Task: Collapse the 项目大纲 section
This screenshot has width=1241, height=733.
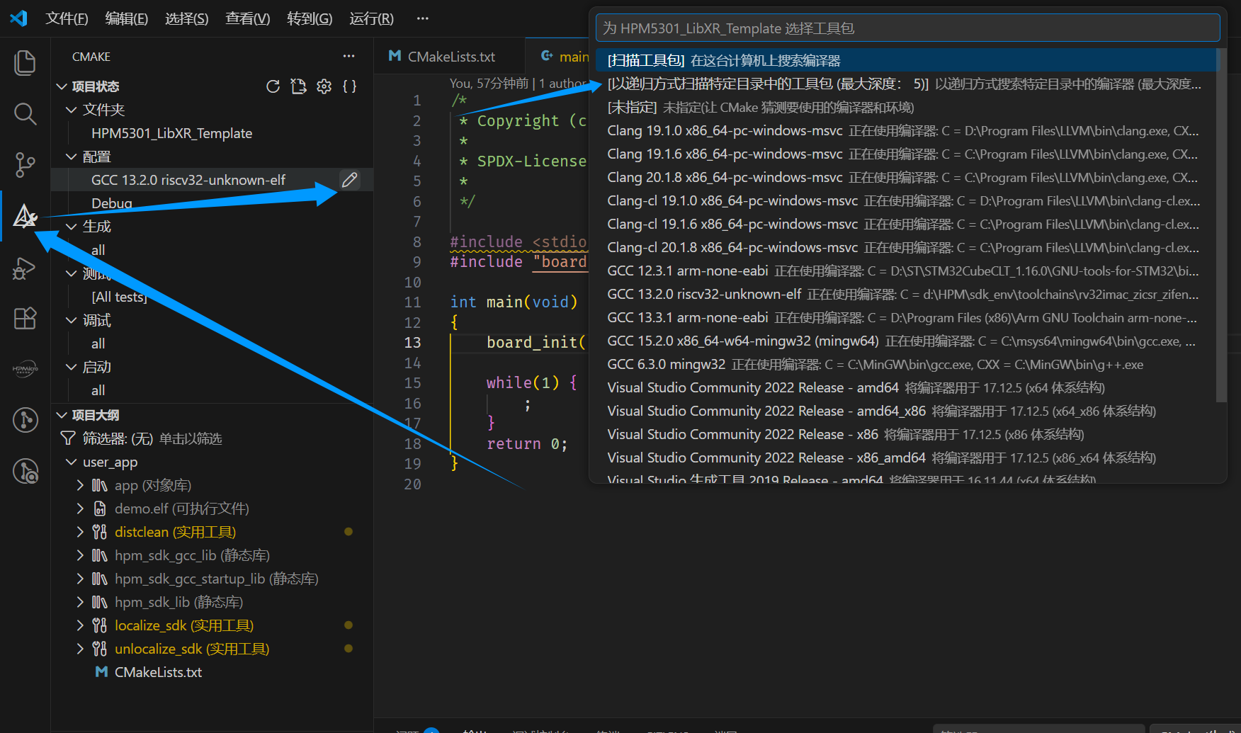Action: coord(62,415)
